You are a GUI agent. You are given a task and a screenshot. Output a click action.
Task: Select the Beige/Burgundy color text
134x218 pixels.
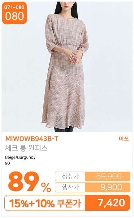20,157
